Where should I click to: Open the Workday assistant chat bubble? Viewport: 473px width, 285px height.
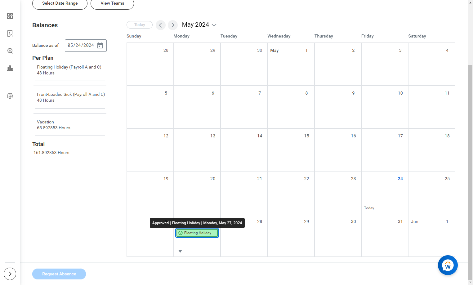tap(448, 265)
